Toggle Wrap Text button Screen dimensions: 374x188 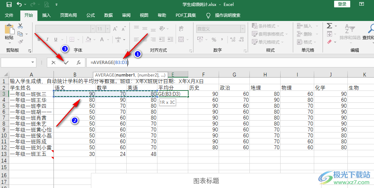pos(181,29)
